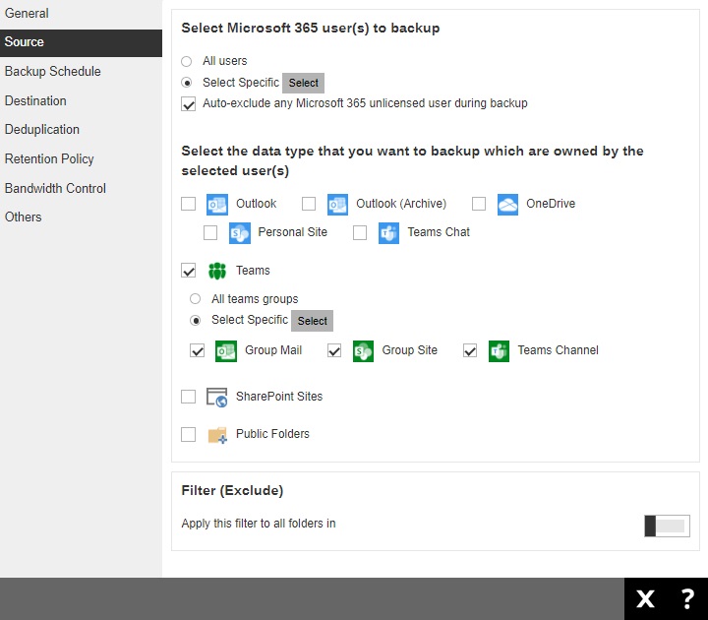Uncheck the Teams checkbox
The image size is (708, 620).
tap(188, 271)
